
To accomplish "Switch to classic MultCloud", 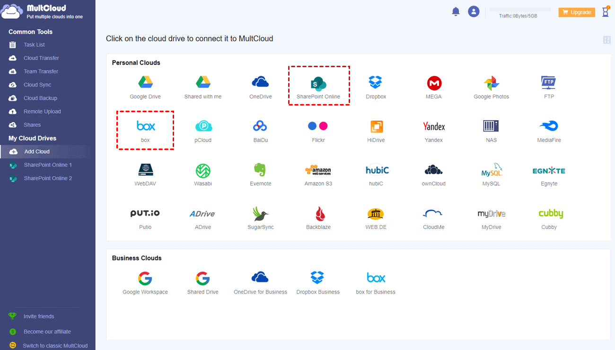I will point(55,346).
